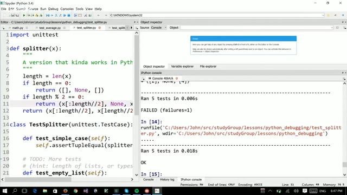Open the Debug menu
Viewport: 347px width, 195px height.
tap(53, 9)
